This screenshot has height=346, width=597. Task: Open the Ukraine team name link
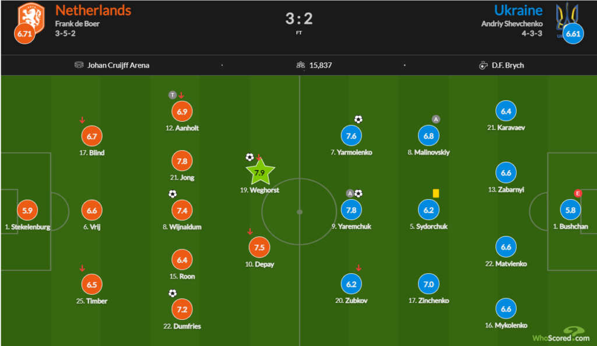(518, 10)
